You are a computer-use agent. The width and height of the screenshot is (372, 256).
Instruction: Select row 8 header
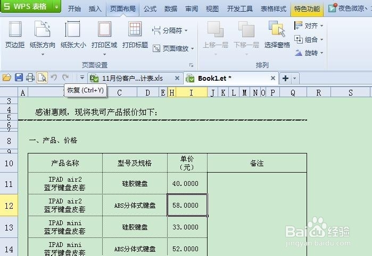[9, 141]
